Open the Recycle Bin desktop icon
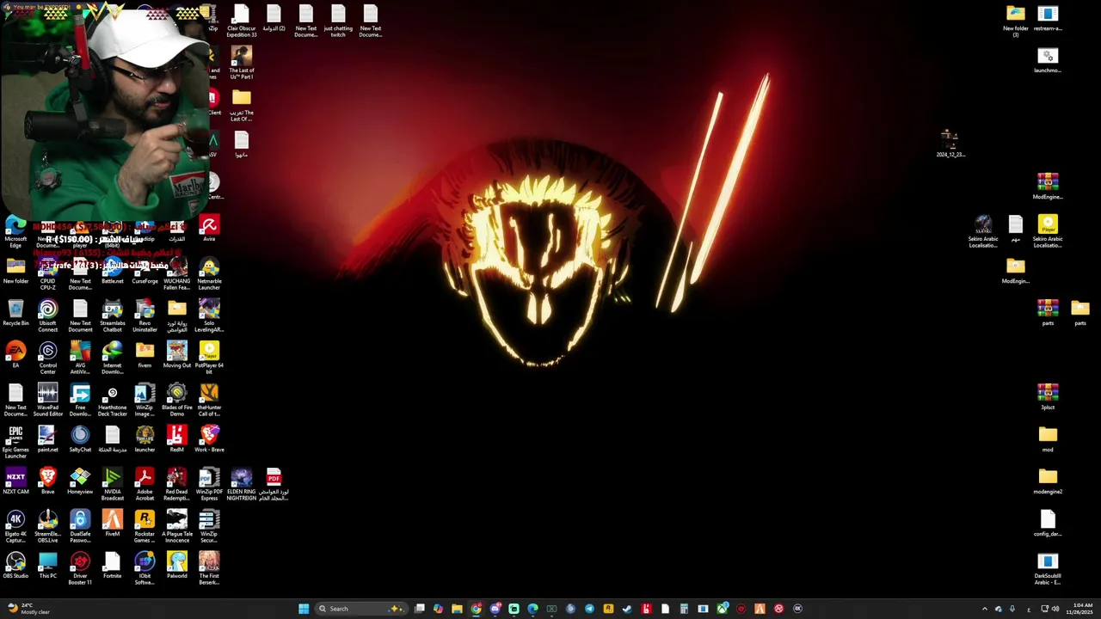The image size is (1101, 619). (15, 314)
